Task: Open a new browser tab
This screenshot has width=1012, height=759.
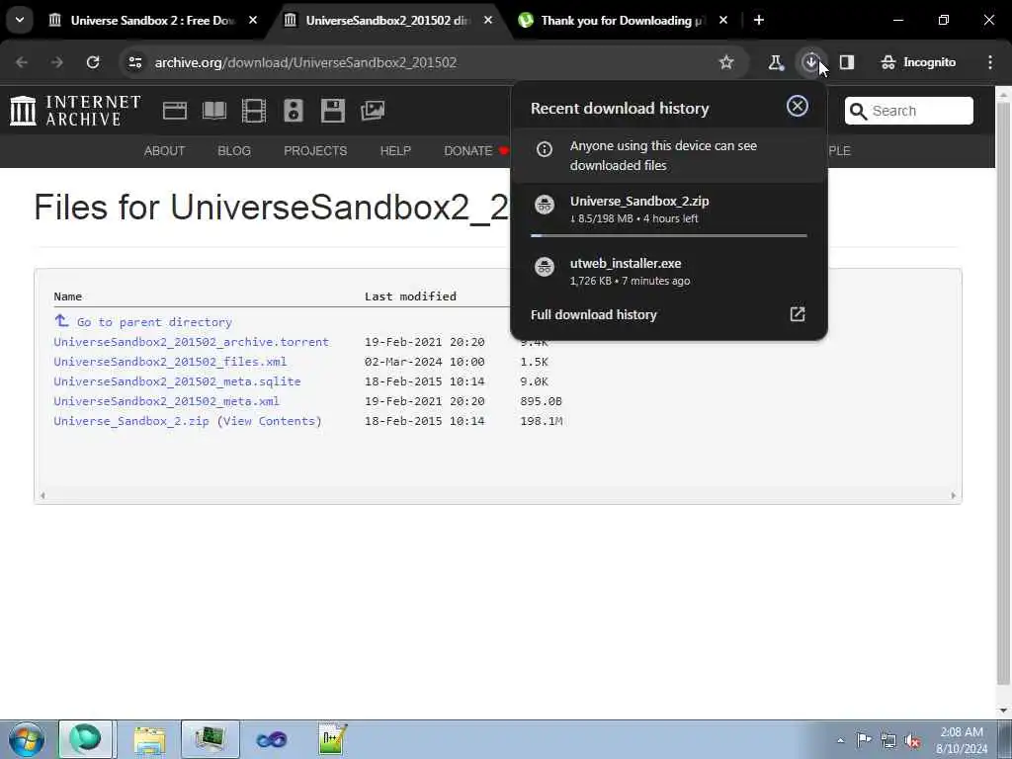Action: coord(759,20)
